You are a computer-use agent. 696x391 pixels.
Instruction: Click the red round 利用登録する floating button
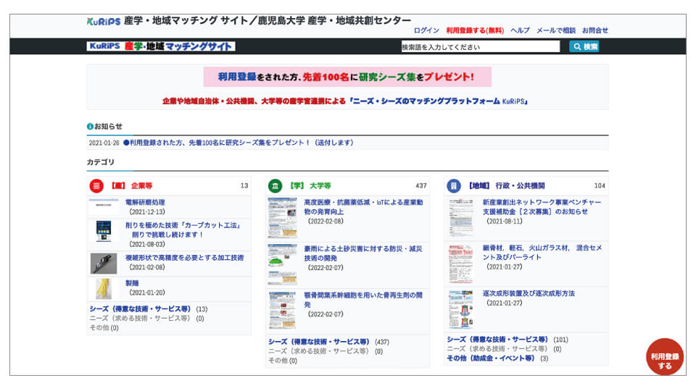(x=665, y=357)
